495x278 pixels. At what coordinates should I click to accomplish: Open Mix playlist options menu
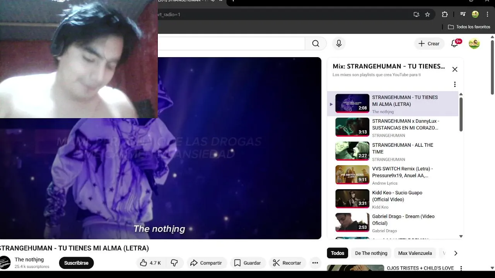pyautogui.click(x=455, y=84)
